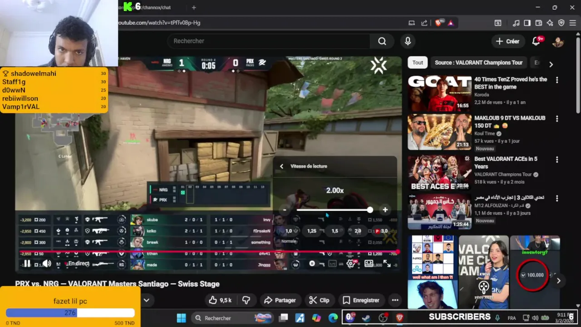This screenshot has height=327, width=581.
Task: Show more filter chips with the right arrow
Action: tap(551, 64)
